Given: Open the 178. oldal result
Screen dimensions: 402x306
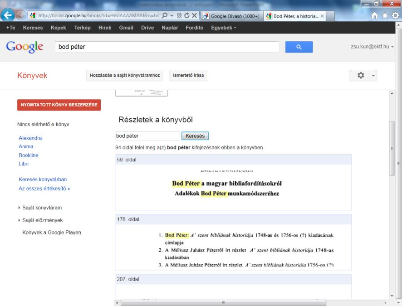Looking at the screenshot, I should coord(128,219).
